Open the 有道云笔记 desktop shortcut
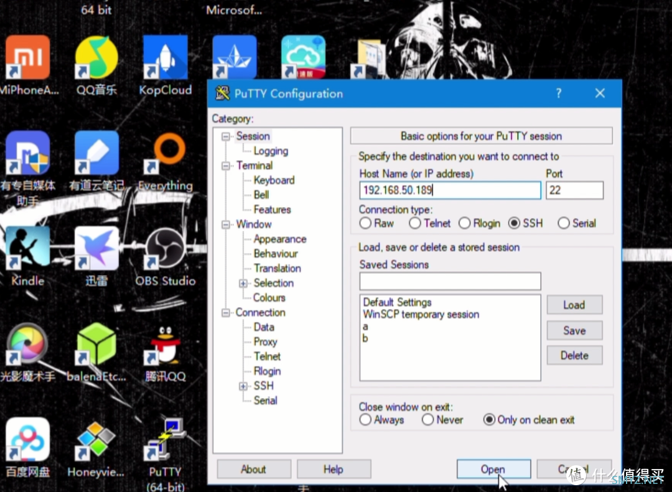672x492 pixels. 96,153
